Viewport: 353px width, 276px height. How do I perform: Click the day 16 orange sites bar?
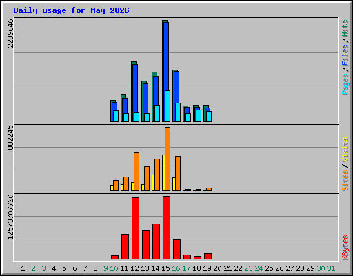point(178,173)
